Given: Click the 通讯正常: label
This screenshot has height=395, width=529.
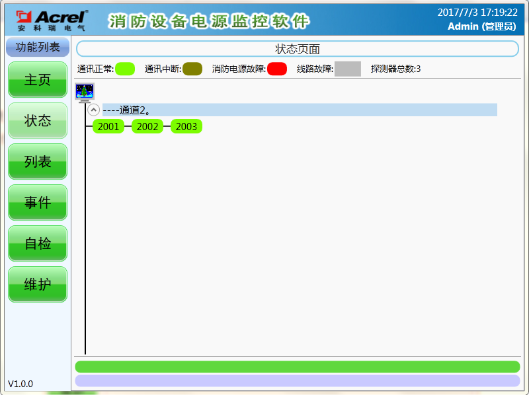Looking at the screenshot, I should tap(95, 69).
